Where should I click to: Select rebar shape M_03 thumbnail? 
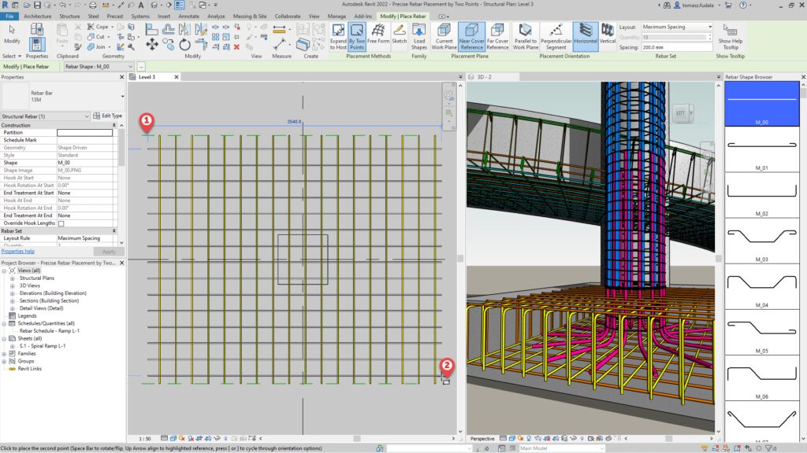pyautogui.click(x=762, y=241)
